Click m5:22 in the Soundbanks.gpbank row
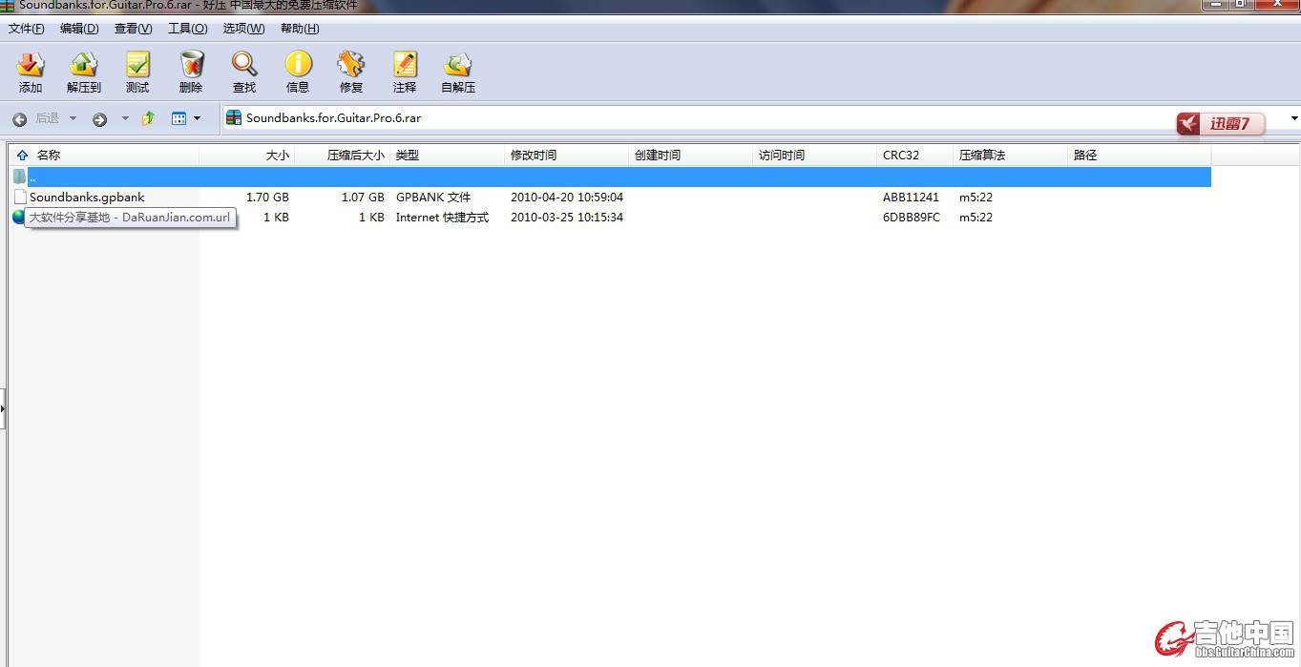1301x667 pixels. [x=976, y=198]
